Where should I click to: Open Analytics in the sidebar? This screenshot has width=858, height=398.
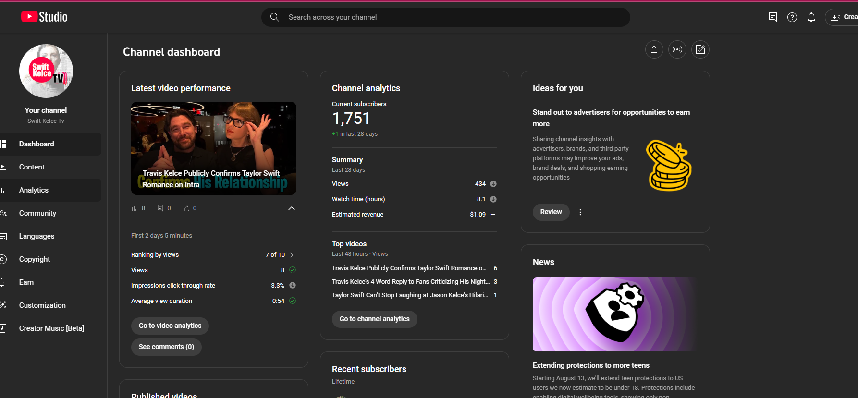[50, 190]
